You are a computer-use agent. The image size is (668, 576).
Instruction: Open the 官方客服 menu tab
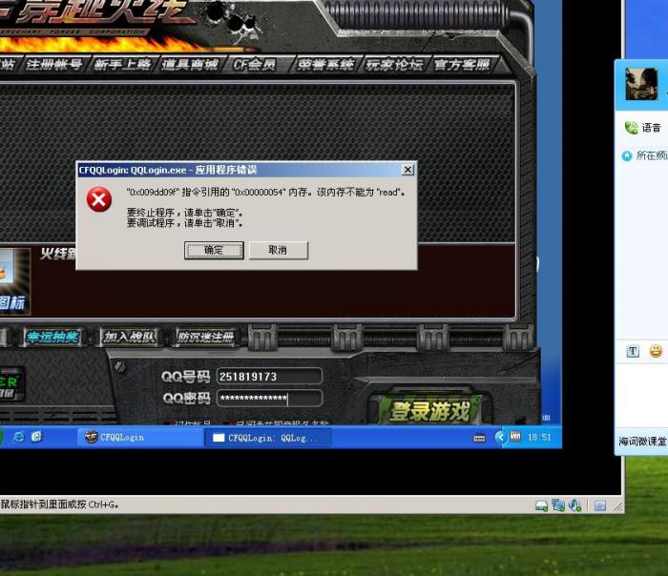point(462,65)
